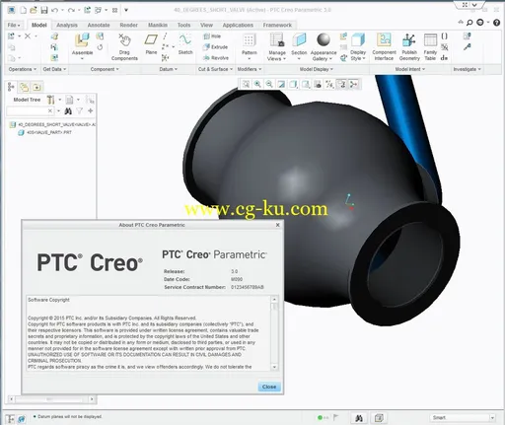This screenshot has height=425, width=505.
Task: Open the Appearance Gallery dropdown
Action: pos(324,55)
